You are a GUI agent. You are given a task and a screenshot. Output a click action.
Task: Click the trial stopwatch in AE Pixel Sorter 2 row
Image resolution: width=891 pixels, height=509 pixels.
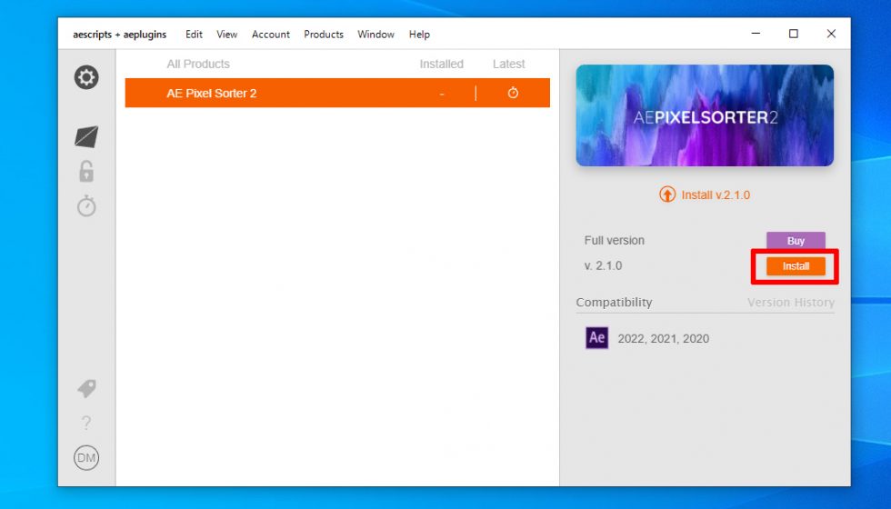513,93
